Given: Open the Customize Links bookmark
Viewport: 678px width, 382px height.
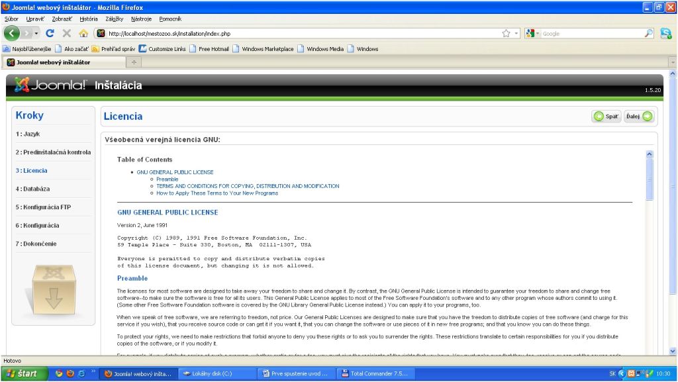Looking at the screenshot, I should pyautogui.click(x=162, y=49).
